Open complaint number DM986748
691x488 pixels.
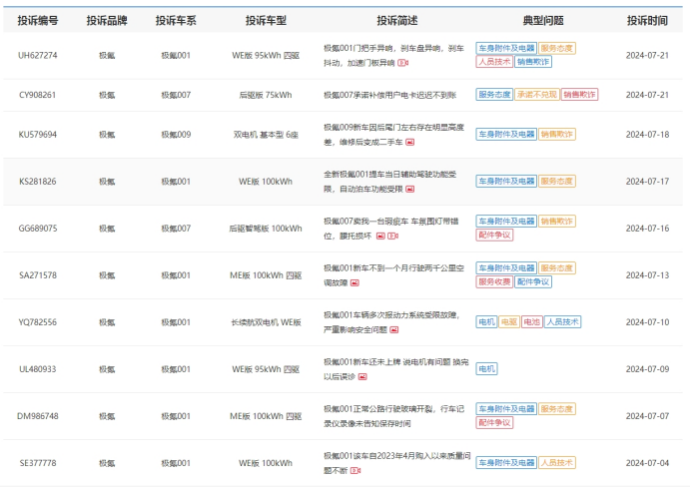tap(38, 416)
